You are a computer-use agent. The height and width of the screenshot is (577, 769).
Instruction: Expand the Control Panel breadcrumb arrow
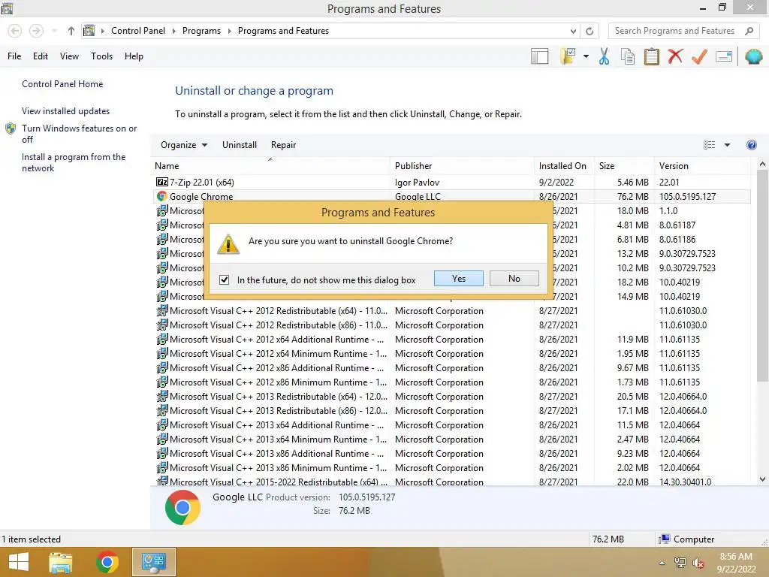coord(173,31)
